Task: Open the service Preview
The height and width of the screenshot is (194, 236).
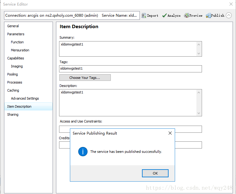Action: [193, 15]
